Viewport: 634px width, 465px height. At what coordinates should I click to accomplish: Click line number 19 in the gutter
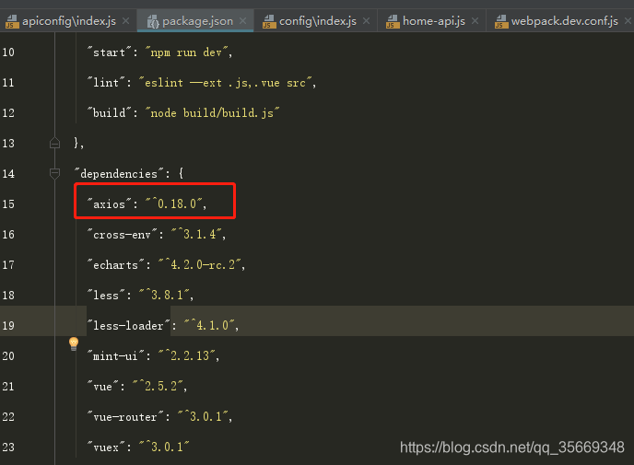[8, 326]
